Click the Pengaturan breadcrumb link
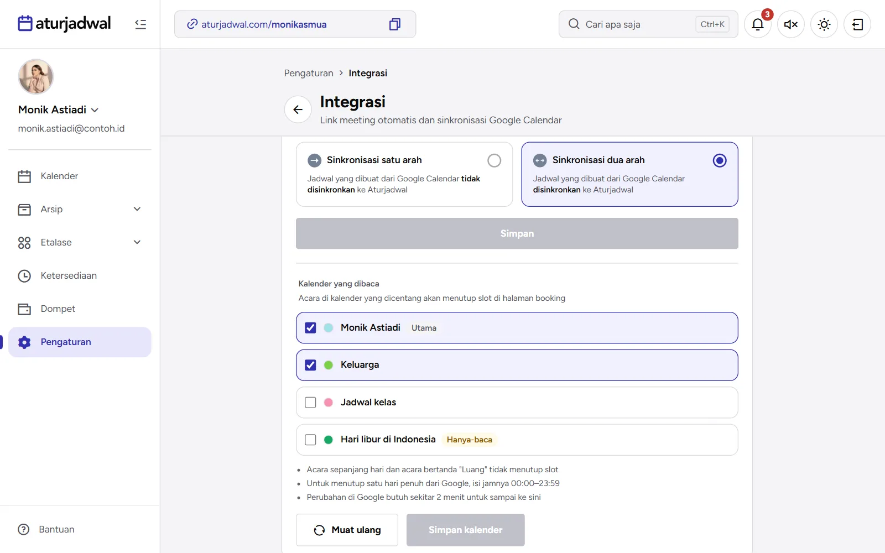Screen dimensions: 885x553 309,73
